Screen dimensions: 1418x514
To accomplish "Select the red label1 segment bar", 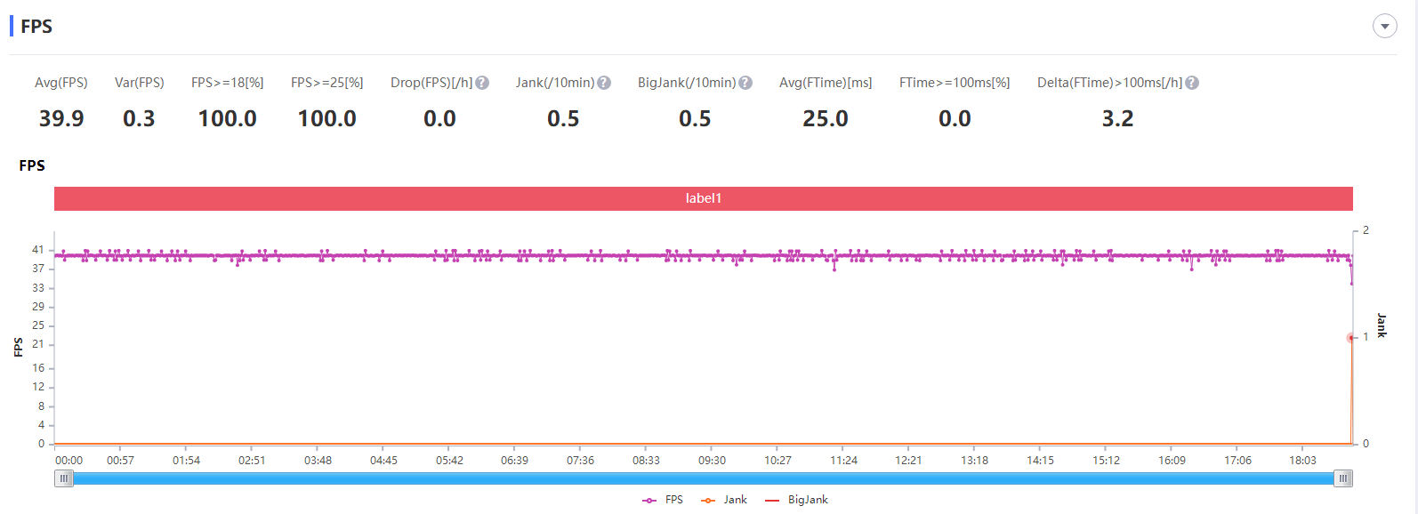I will click(x=704, y=198).
